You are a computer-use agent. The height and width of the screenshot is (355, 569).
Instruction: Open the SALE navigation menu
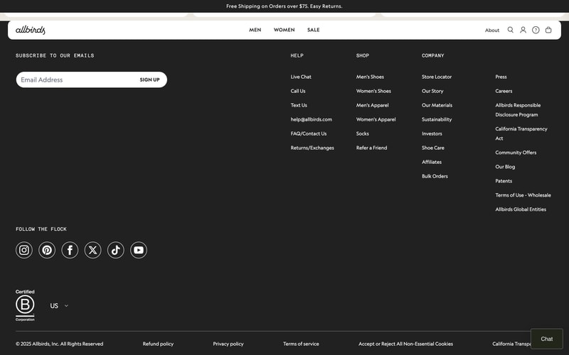click(x=314, y=30)
